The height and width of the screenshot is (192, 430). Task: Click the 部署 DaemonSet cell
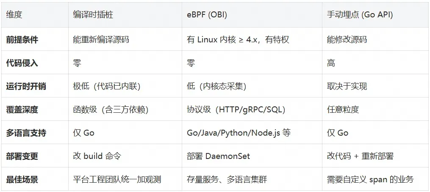[218, 156]
